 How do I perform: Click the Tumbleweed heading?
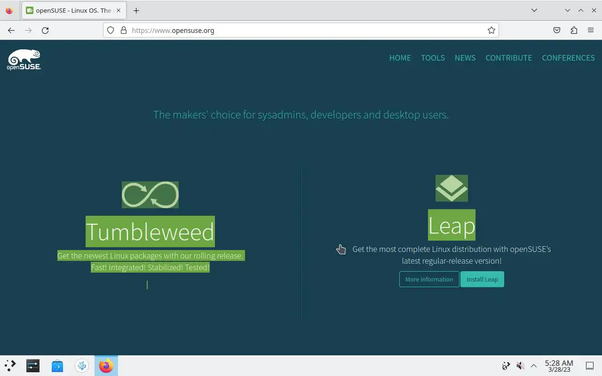[x=150, y=231]
